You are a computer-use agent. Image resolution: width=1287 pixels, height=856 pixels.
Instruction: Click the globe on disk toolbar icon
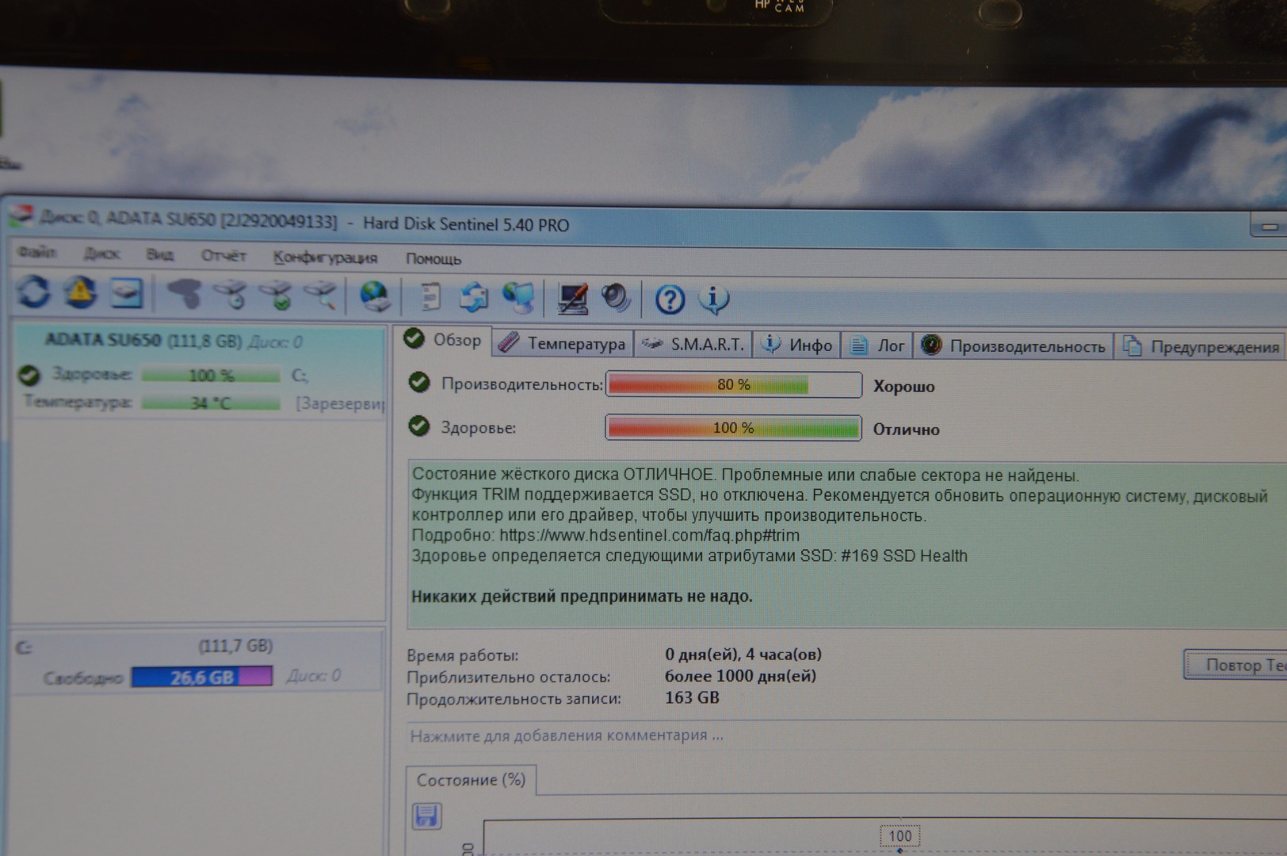375,296
